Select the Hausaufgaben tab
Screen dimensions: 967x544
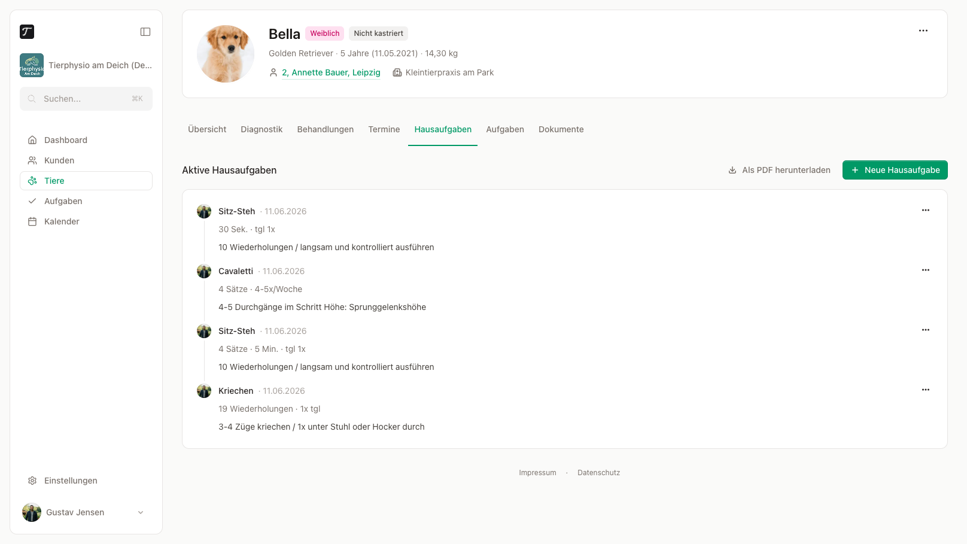(x=443, y=129)
